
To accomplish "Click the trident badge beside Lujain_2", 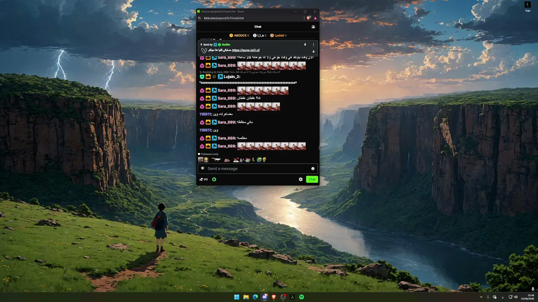I will 214,77.
